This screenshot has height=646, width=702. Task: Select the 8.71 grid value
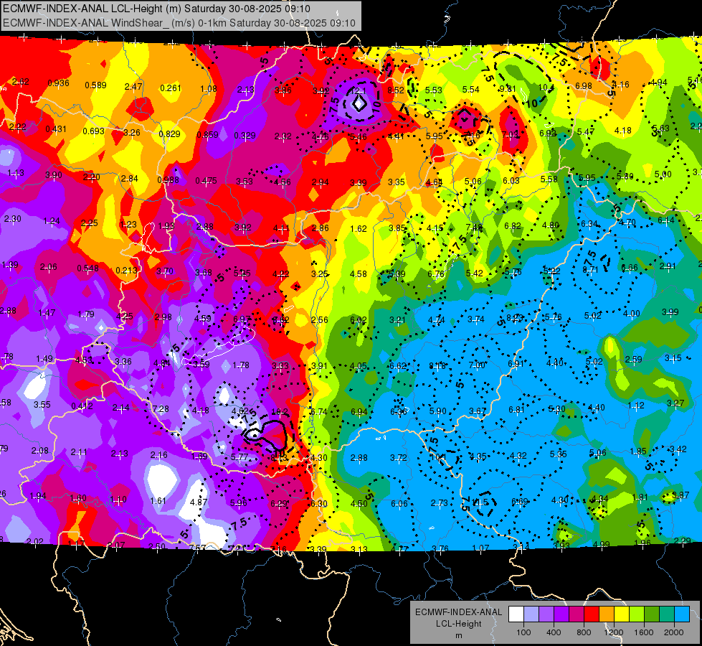[591, 269]
